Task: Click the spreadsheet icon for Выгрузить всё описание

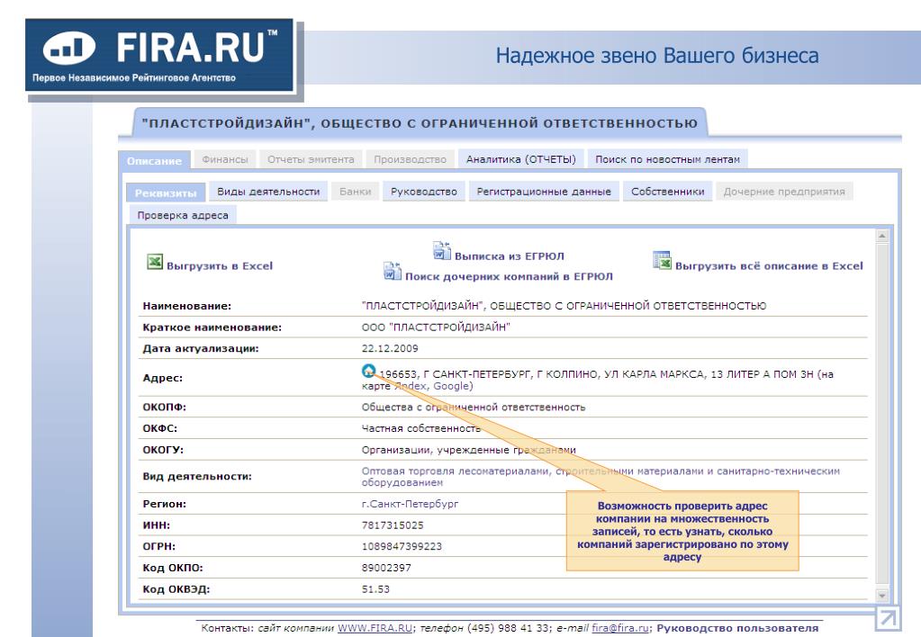Action: click(x=662, y=260)
